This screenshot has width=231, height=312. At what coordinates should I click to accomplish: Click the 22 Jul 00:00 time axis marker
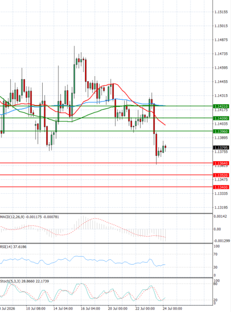[x=145, y=309]
